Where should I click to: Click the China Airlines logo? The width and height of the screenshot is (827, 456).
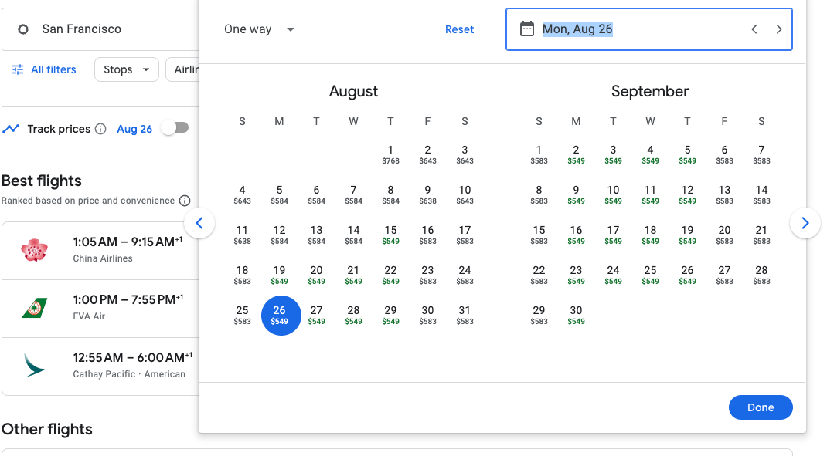[x=35, y=250]
